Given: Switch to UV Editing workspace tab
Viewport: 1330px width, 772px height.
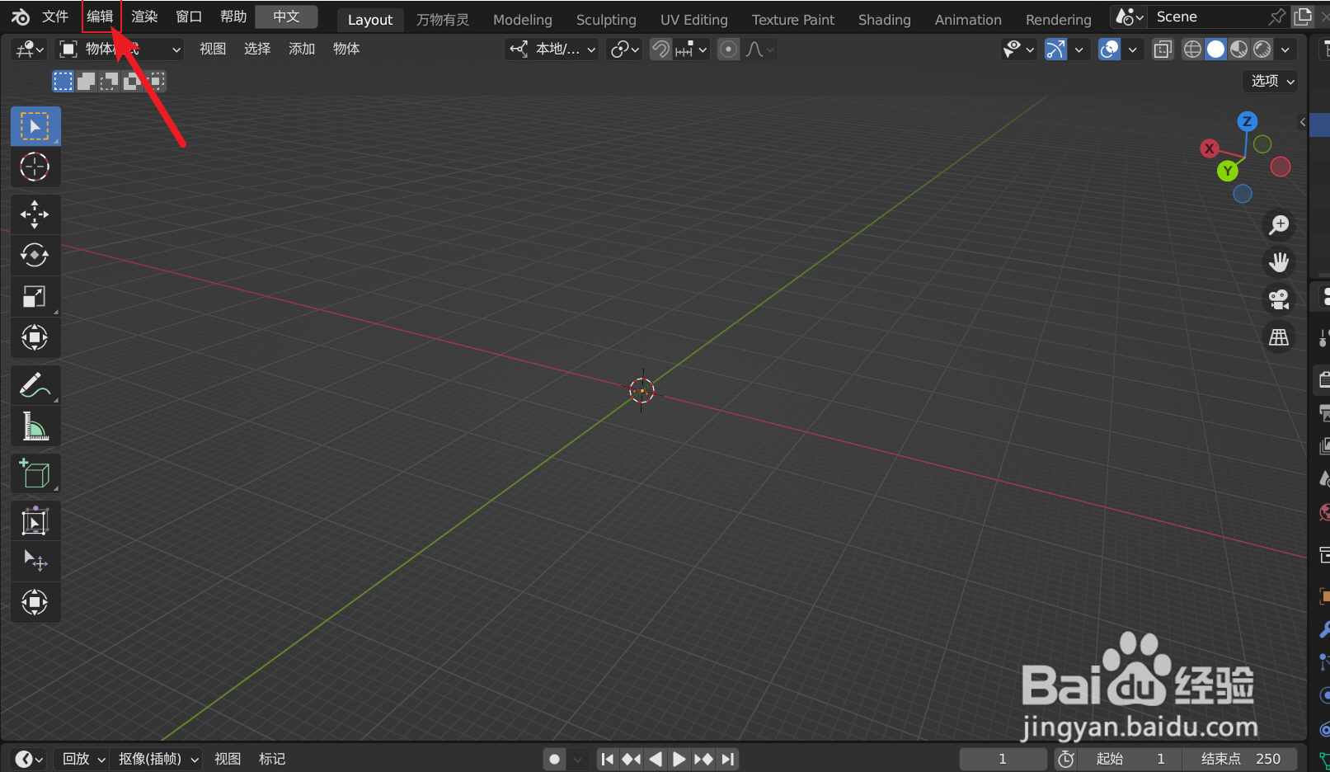Looking at the screenshot, I should click(x=694, y=19).
